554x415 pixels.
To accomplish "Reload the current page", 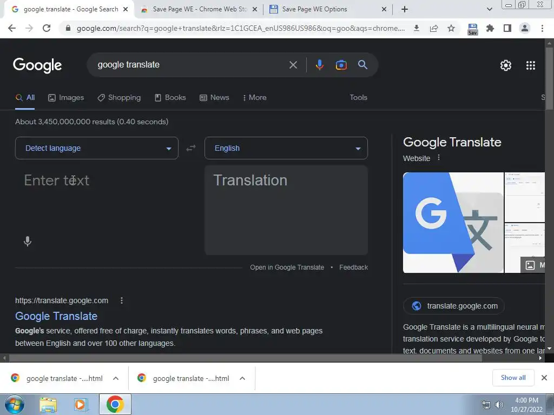I will [x=47, y=28].
